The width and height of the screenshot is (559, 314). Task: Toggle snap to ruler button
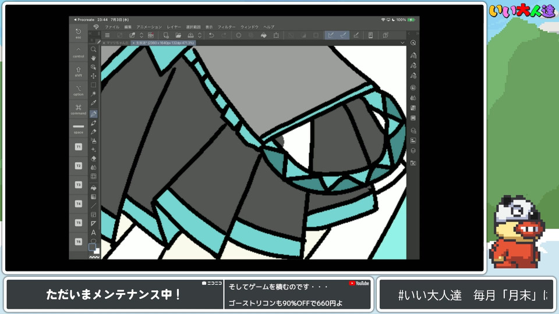[331, 35]
